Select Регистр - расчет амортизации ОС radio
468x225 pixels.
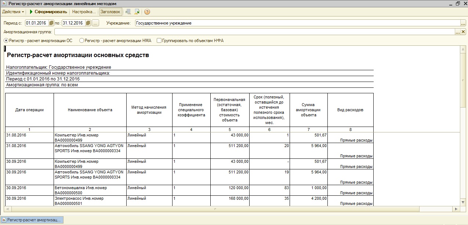(x=6, y=41)
